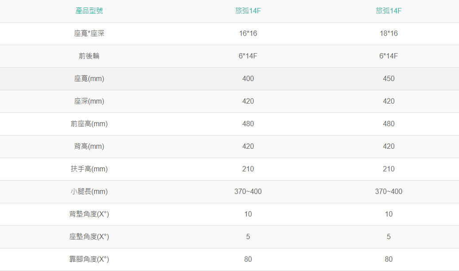Screen dimensions: 459x271
Task: Select the 前後輪 row label
Action: [89, 56]
